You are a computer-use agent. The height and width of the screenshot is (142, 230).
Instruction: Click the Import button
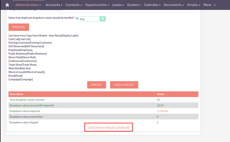point(97,85)
